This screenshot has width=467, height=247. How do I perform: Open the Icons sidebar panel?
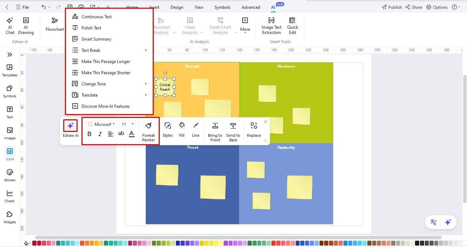9,154
